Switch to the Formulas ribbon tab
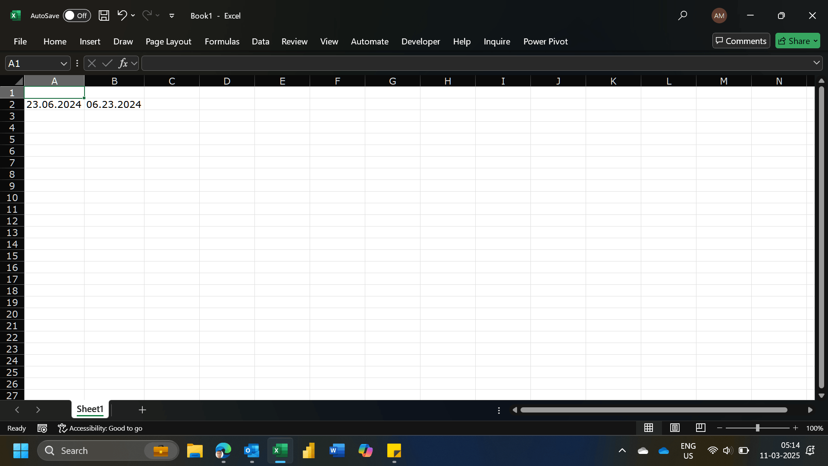This screenshot has width=828, height=466. click(222, 41)
